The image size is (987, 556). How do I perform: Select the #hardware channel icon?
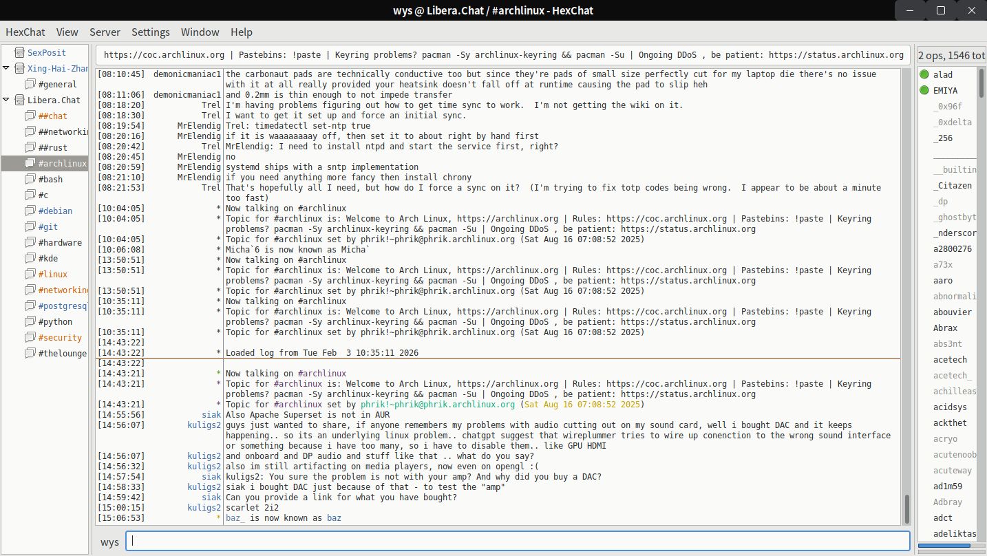[x=30, y=242]
